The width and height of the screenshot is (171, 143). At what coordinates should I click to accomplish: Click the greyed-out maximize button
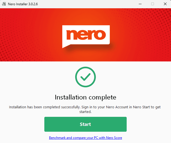pyautogui.click(x=152, y=4)
